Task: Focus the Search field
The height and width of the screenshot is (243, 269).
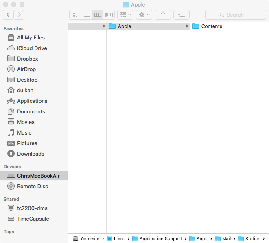Action: [x=236, y=15]
